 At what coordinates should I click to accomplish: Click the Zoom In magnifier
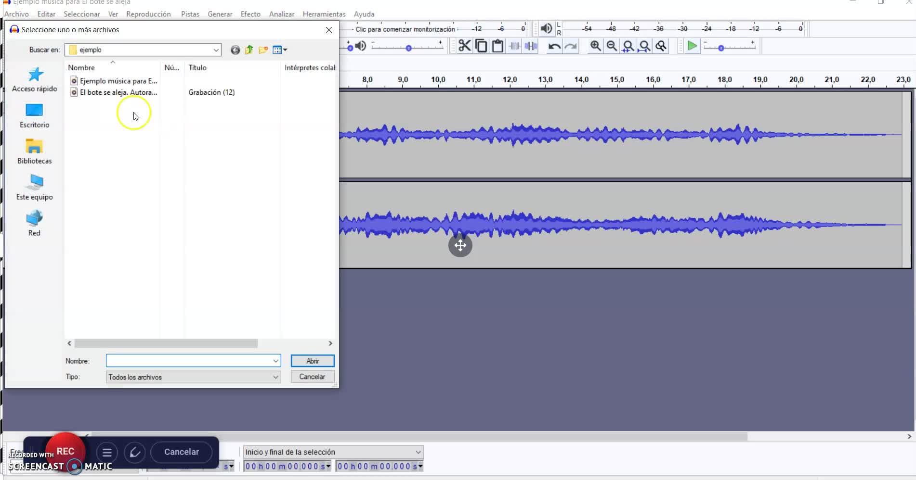pos(595,46)
